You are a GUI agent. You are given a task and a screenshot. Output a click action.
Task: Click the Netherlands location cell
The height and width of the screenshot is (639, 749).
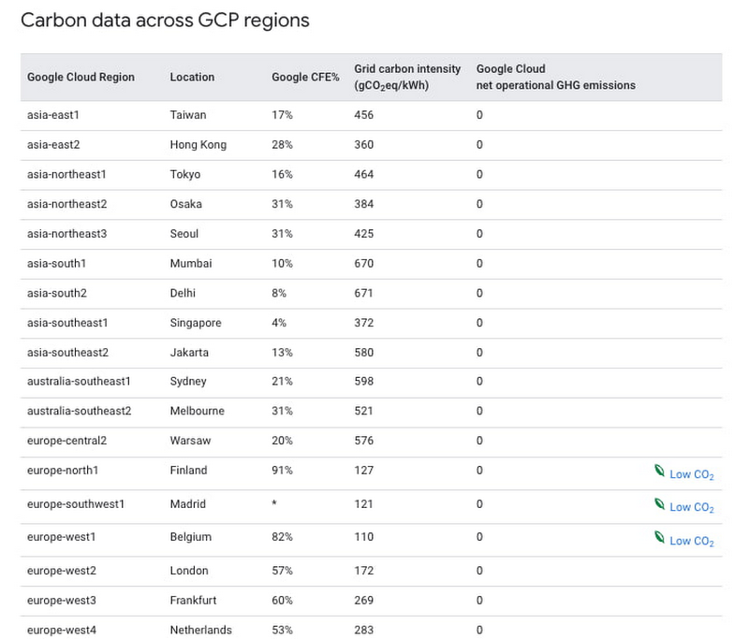pyautogui.click(x=200, y=630)
